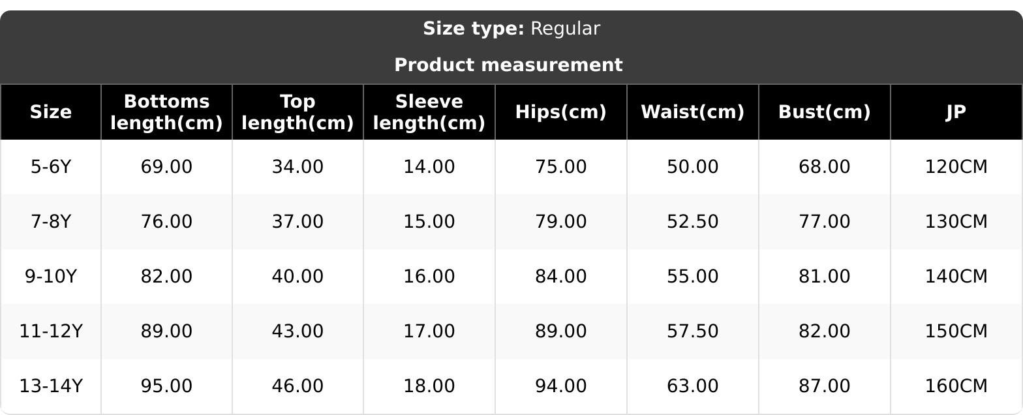The height and width of the screenshot is (415, 1023).
Task: Select the 13-14Y size row label
Action: point(51,386)
